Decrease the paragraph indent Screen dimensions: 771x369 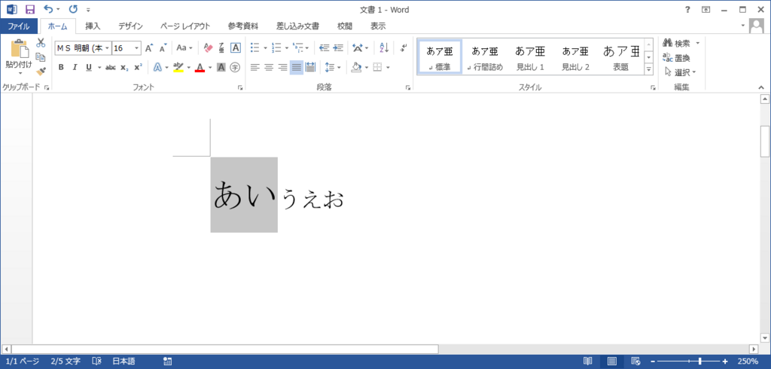(324, 47)
